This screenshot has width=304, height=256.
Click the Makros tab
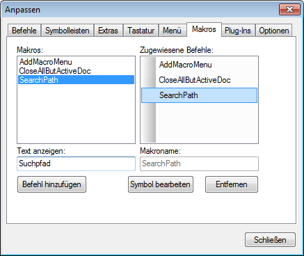tap(204, 29)
